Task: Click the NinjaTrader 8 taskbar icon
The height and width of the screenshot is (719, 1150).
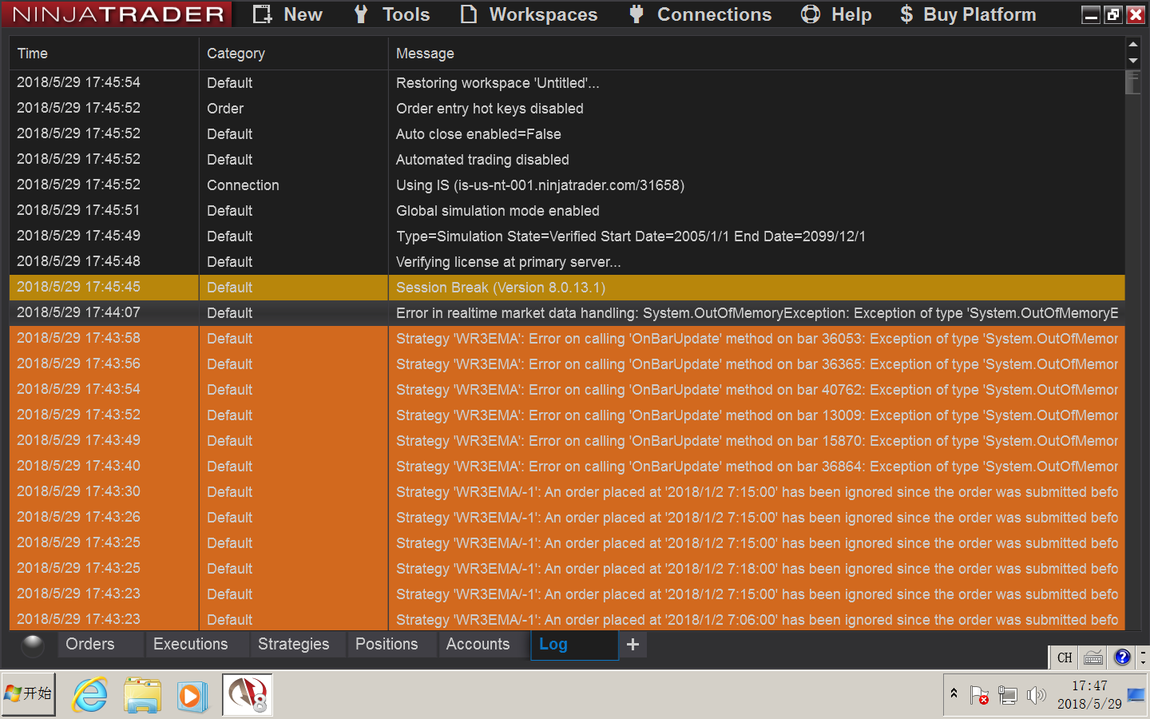Action: (248, 695)
